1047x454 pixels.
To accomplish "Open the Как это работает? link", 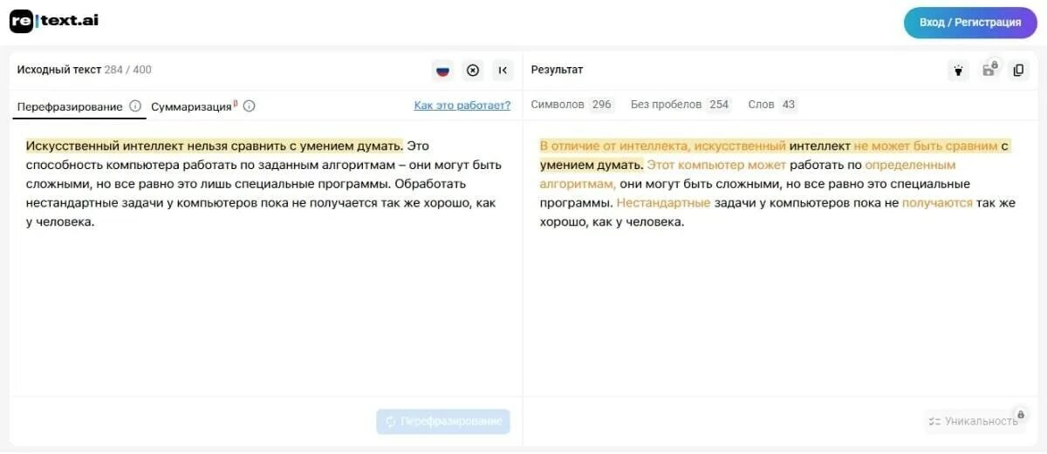I will pos(462,105).
